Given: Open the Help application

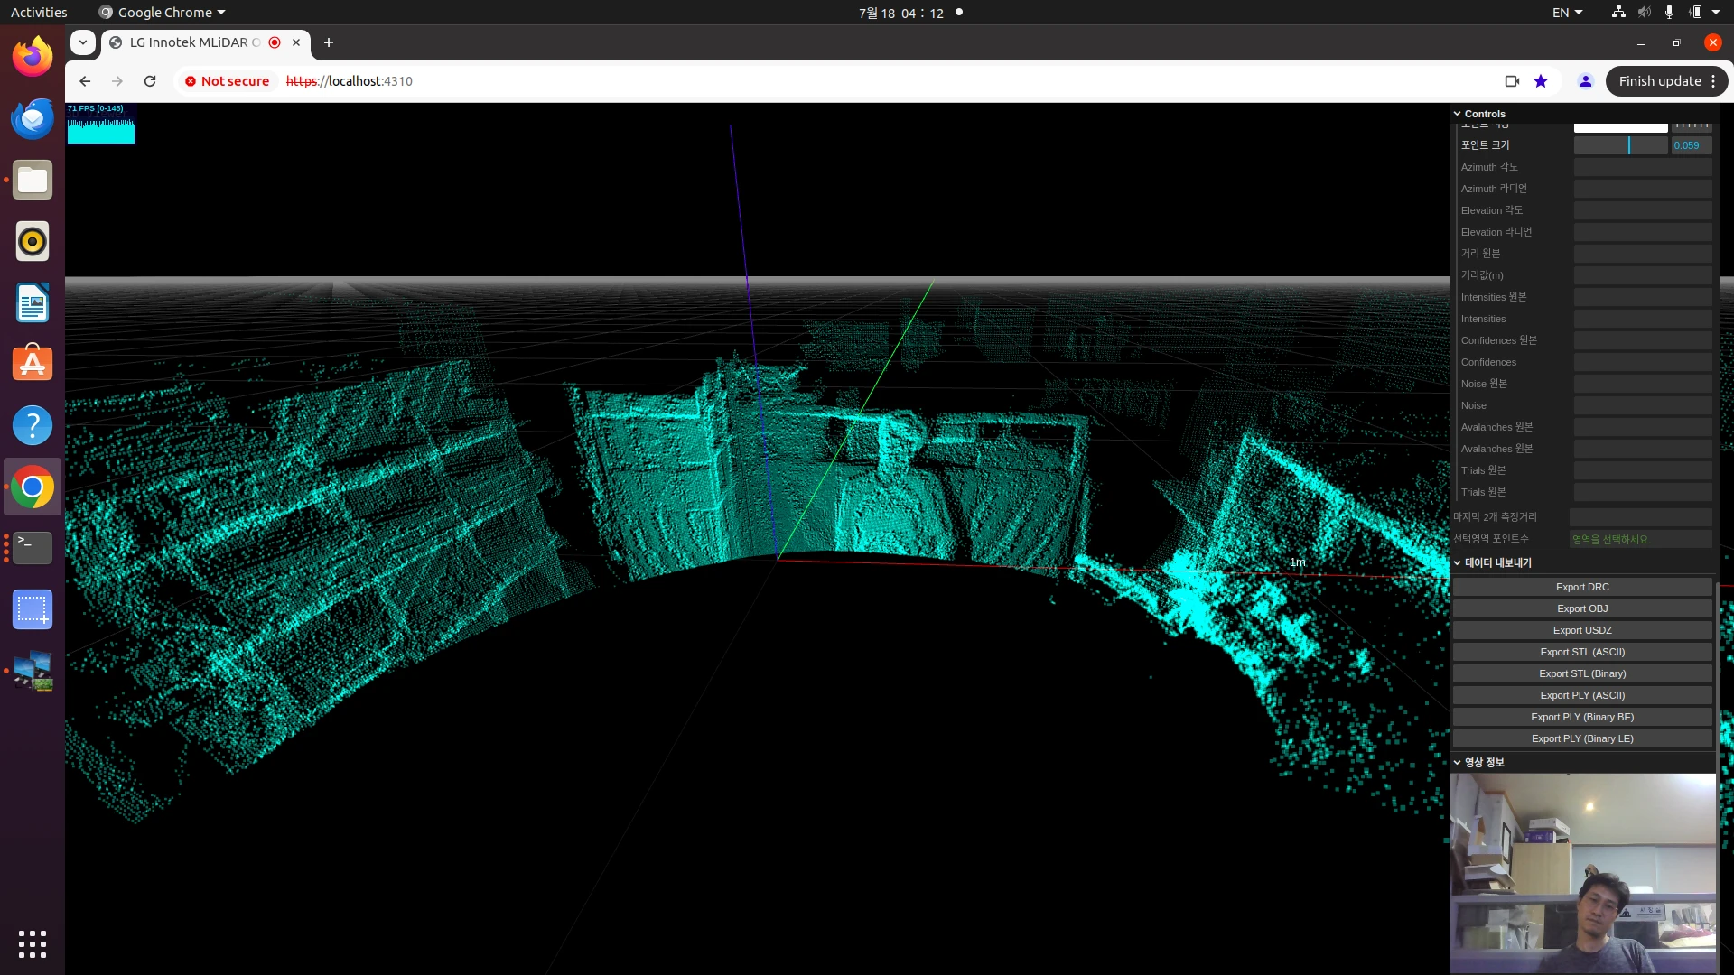Looking at the screenshot, I should pos(33,425).
